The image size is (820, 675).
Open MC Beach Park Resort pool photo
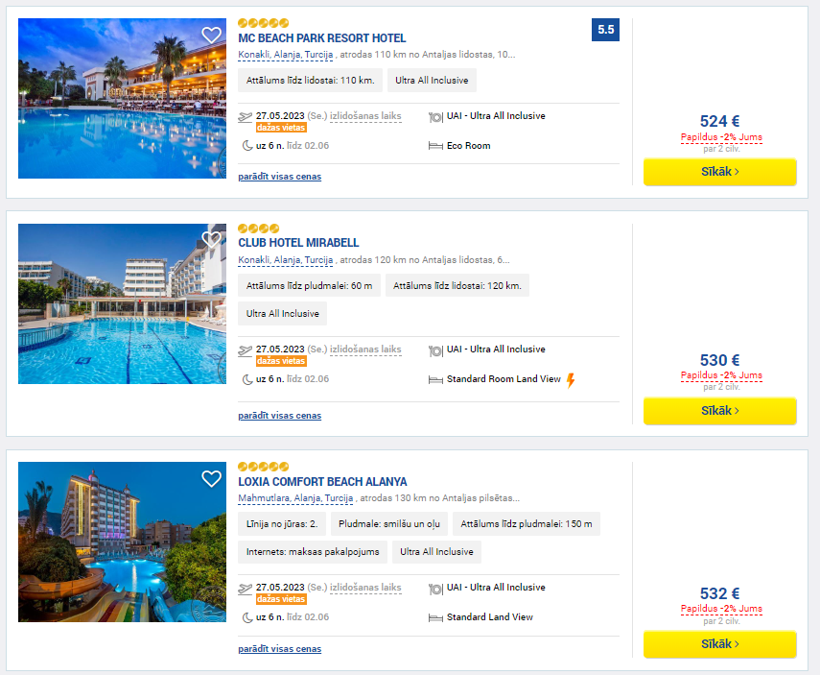pos(123,99)
